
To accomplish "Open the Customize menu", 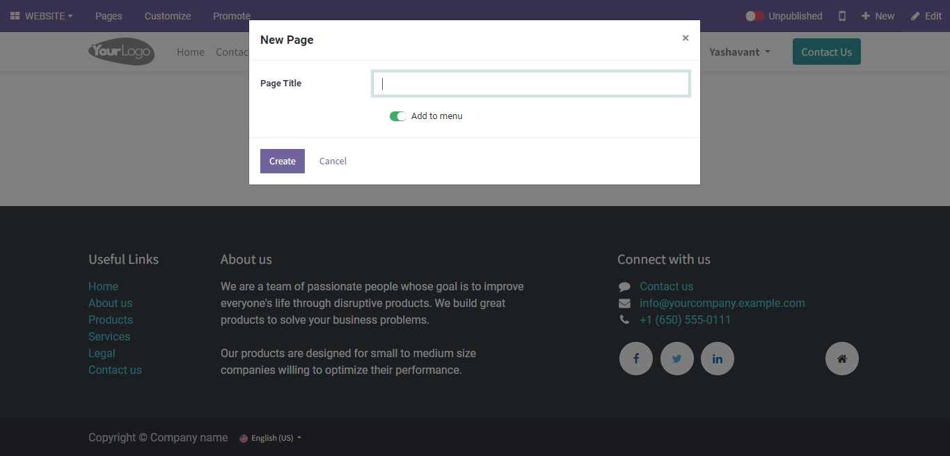I will point(168,16).
